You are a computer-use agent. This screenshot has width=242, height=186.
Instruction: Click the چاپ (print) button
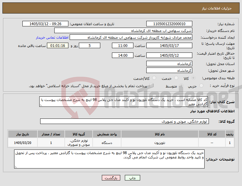point(133,178)
